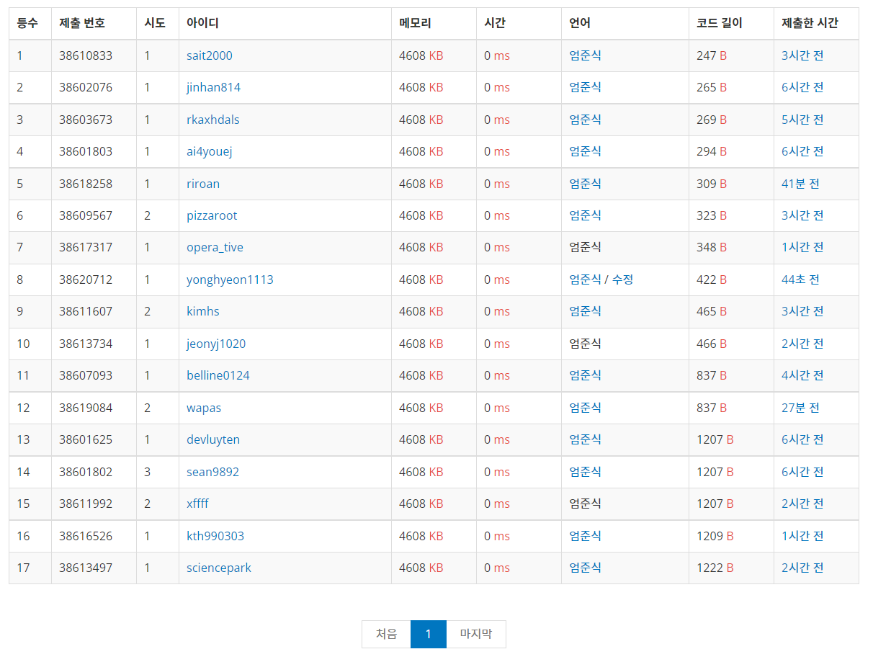Image resolution: width=873 pixels, height=662 pixels.
Task: Click '44초 전' submission time
Action: point(800,279)
